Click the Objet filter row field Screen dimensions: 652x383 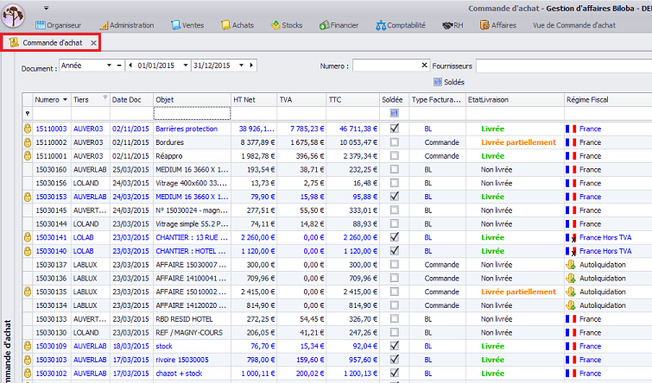[192, 113]
